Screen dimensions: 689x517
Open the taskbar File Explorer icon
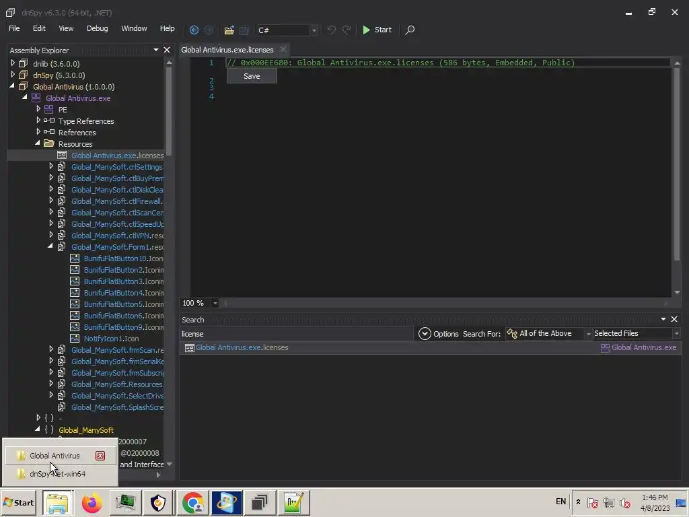(x=57, y=502)
